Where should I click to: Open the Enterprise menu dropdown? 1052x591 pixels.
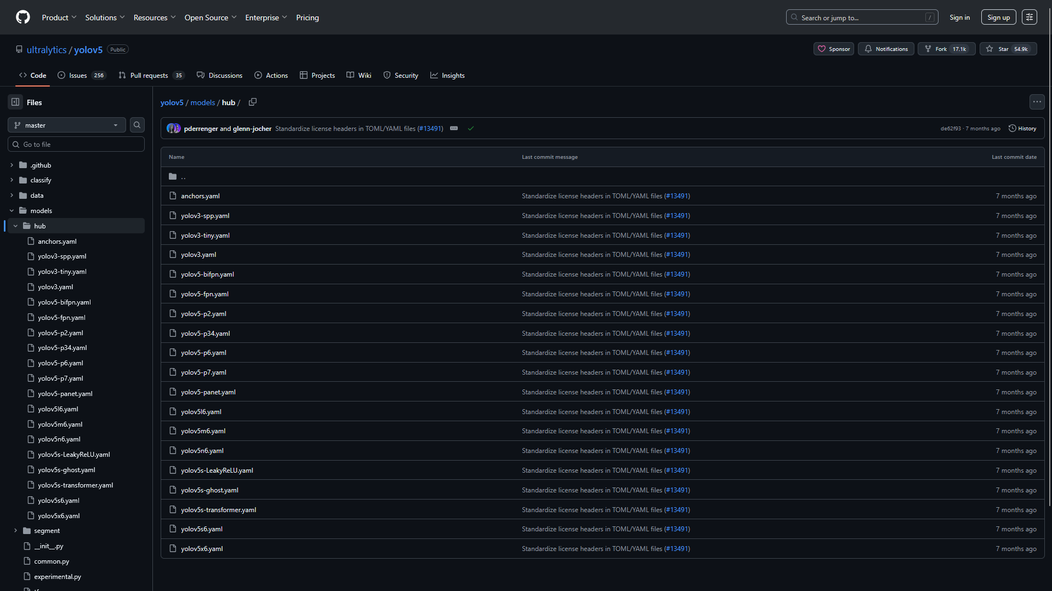[x=266, y=18]
